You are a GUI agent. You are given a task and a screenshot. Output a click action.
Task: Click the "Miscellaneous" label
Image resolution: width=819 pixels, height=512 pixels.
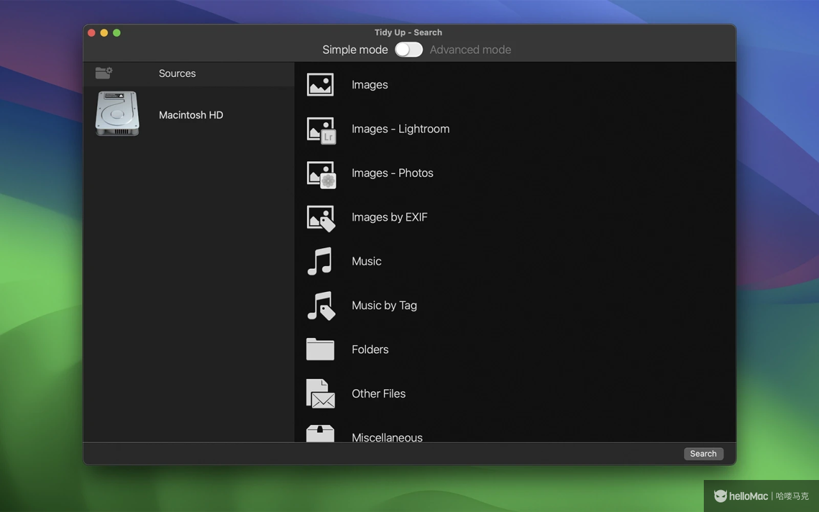point(387,437)
